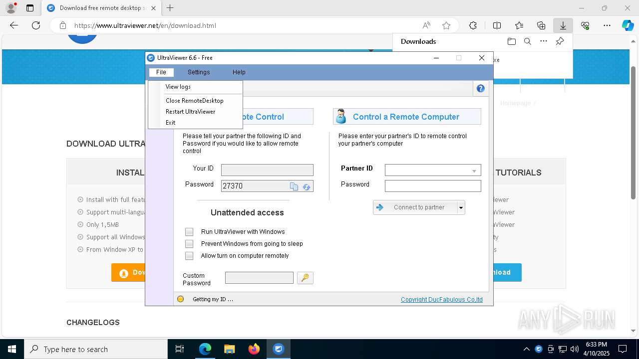
Task: Open Task View on taskbar
Action: coord(180,349)
